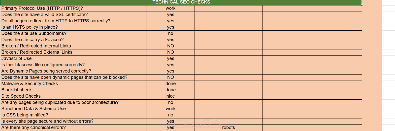
Task: Select the open dynamic pages question cell
Action: pyautogui.click(x=74, y=77)
